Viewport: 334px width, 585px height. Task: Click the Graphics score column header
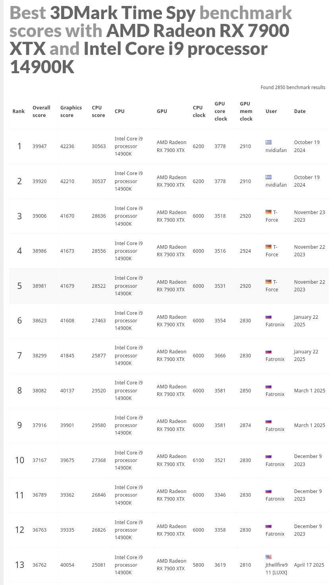71,111
